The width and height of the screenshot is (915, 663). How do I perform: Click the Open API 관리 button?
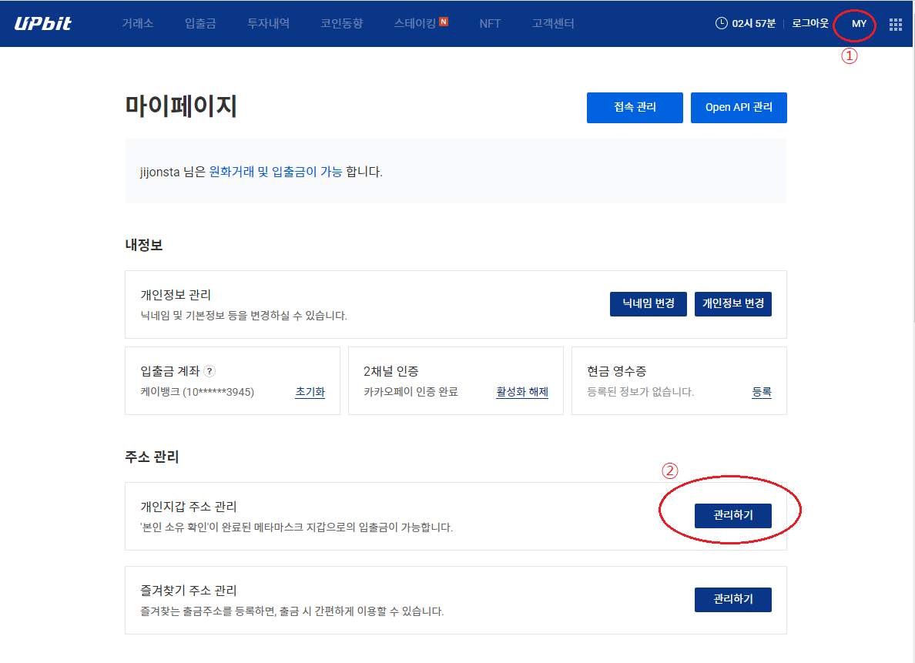739,107
